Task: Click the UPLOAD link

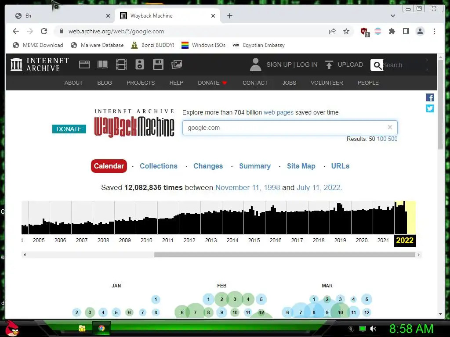Action: click(350, 65)
